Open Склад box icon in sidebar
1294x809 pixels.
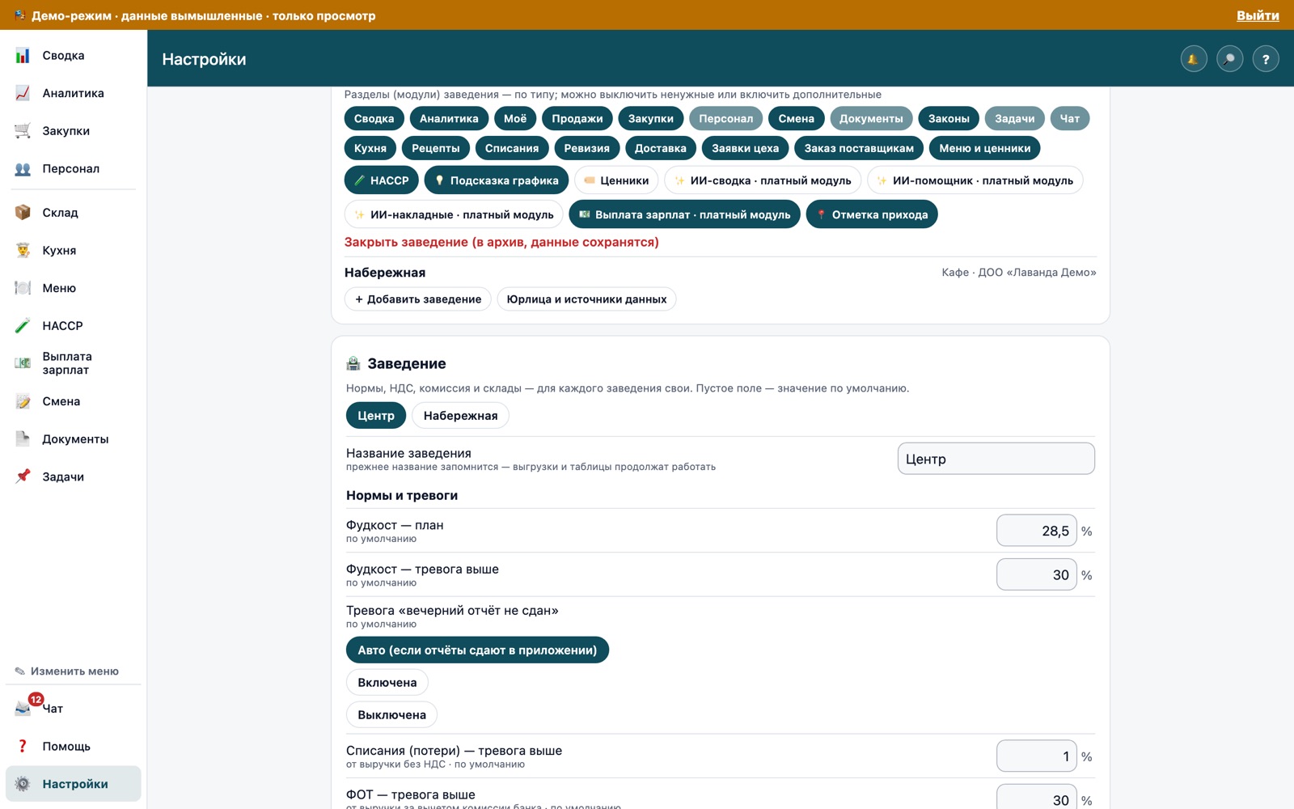(23, 213)
